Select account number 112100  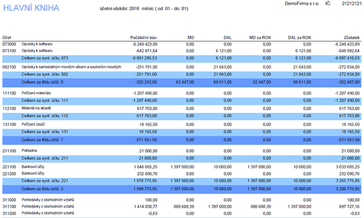click(x=9, y=108)
